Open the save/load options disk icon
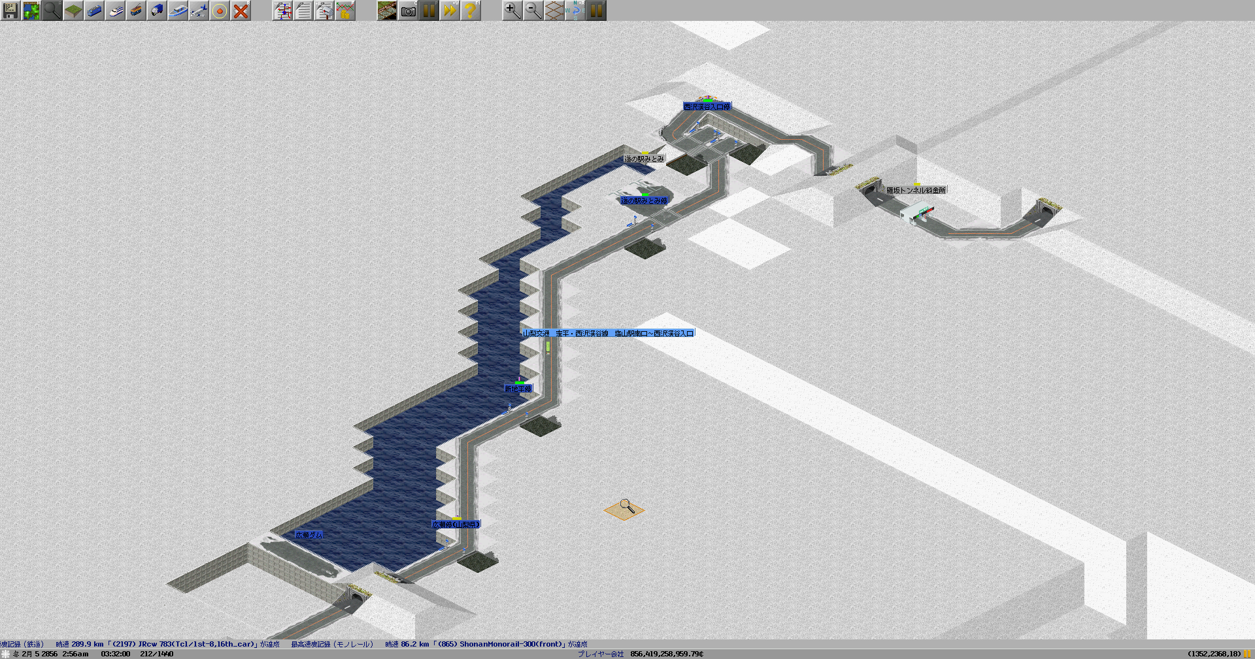 tap(10, 10)
